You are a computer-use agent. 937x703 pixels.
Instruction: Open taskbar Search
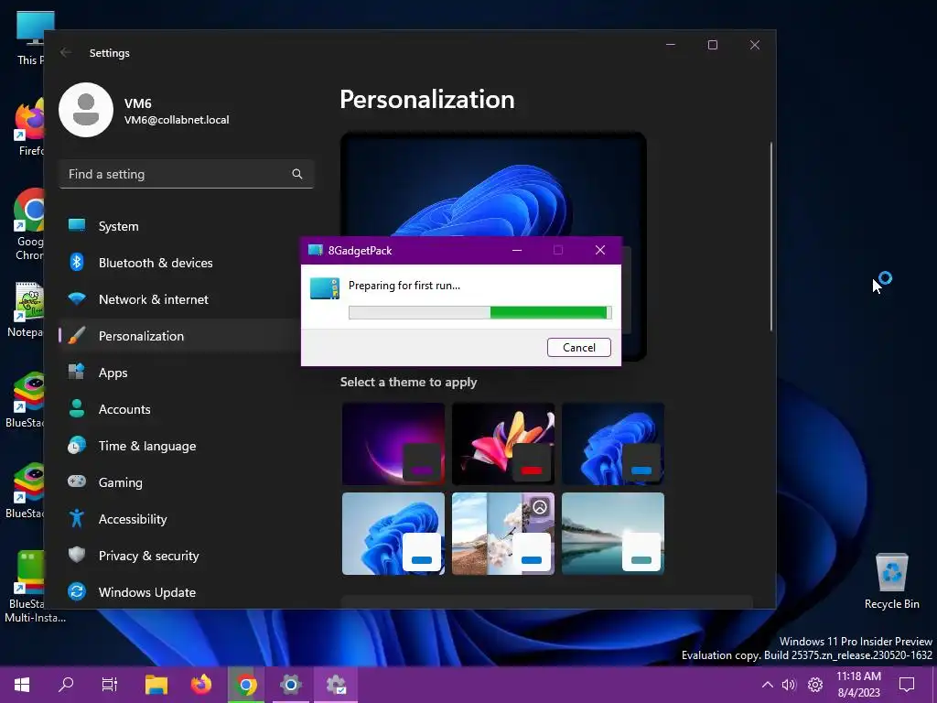point(66,685)
